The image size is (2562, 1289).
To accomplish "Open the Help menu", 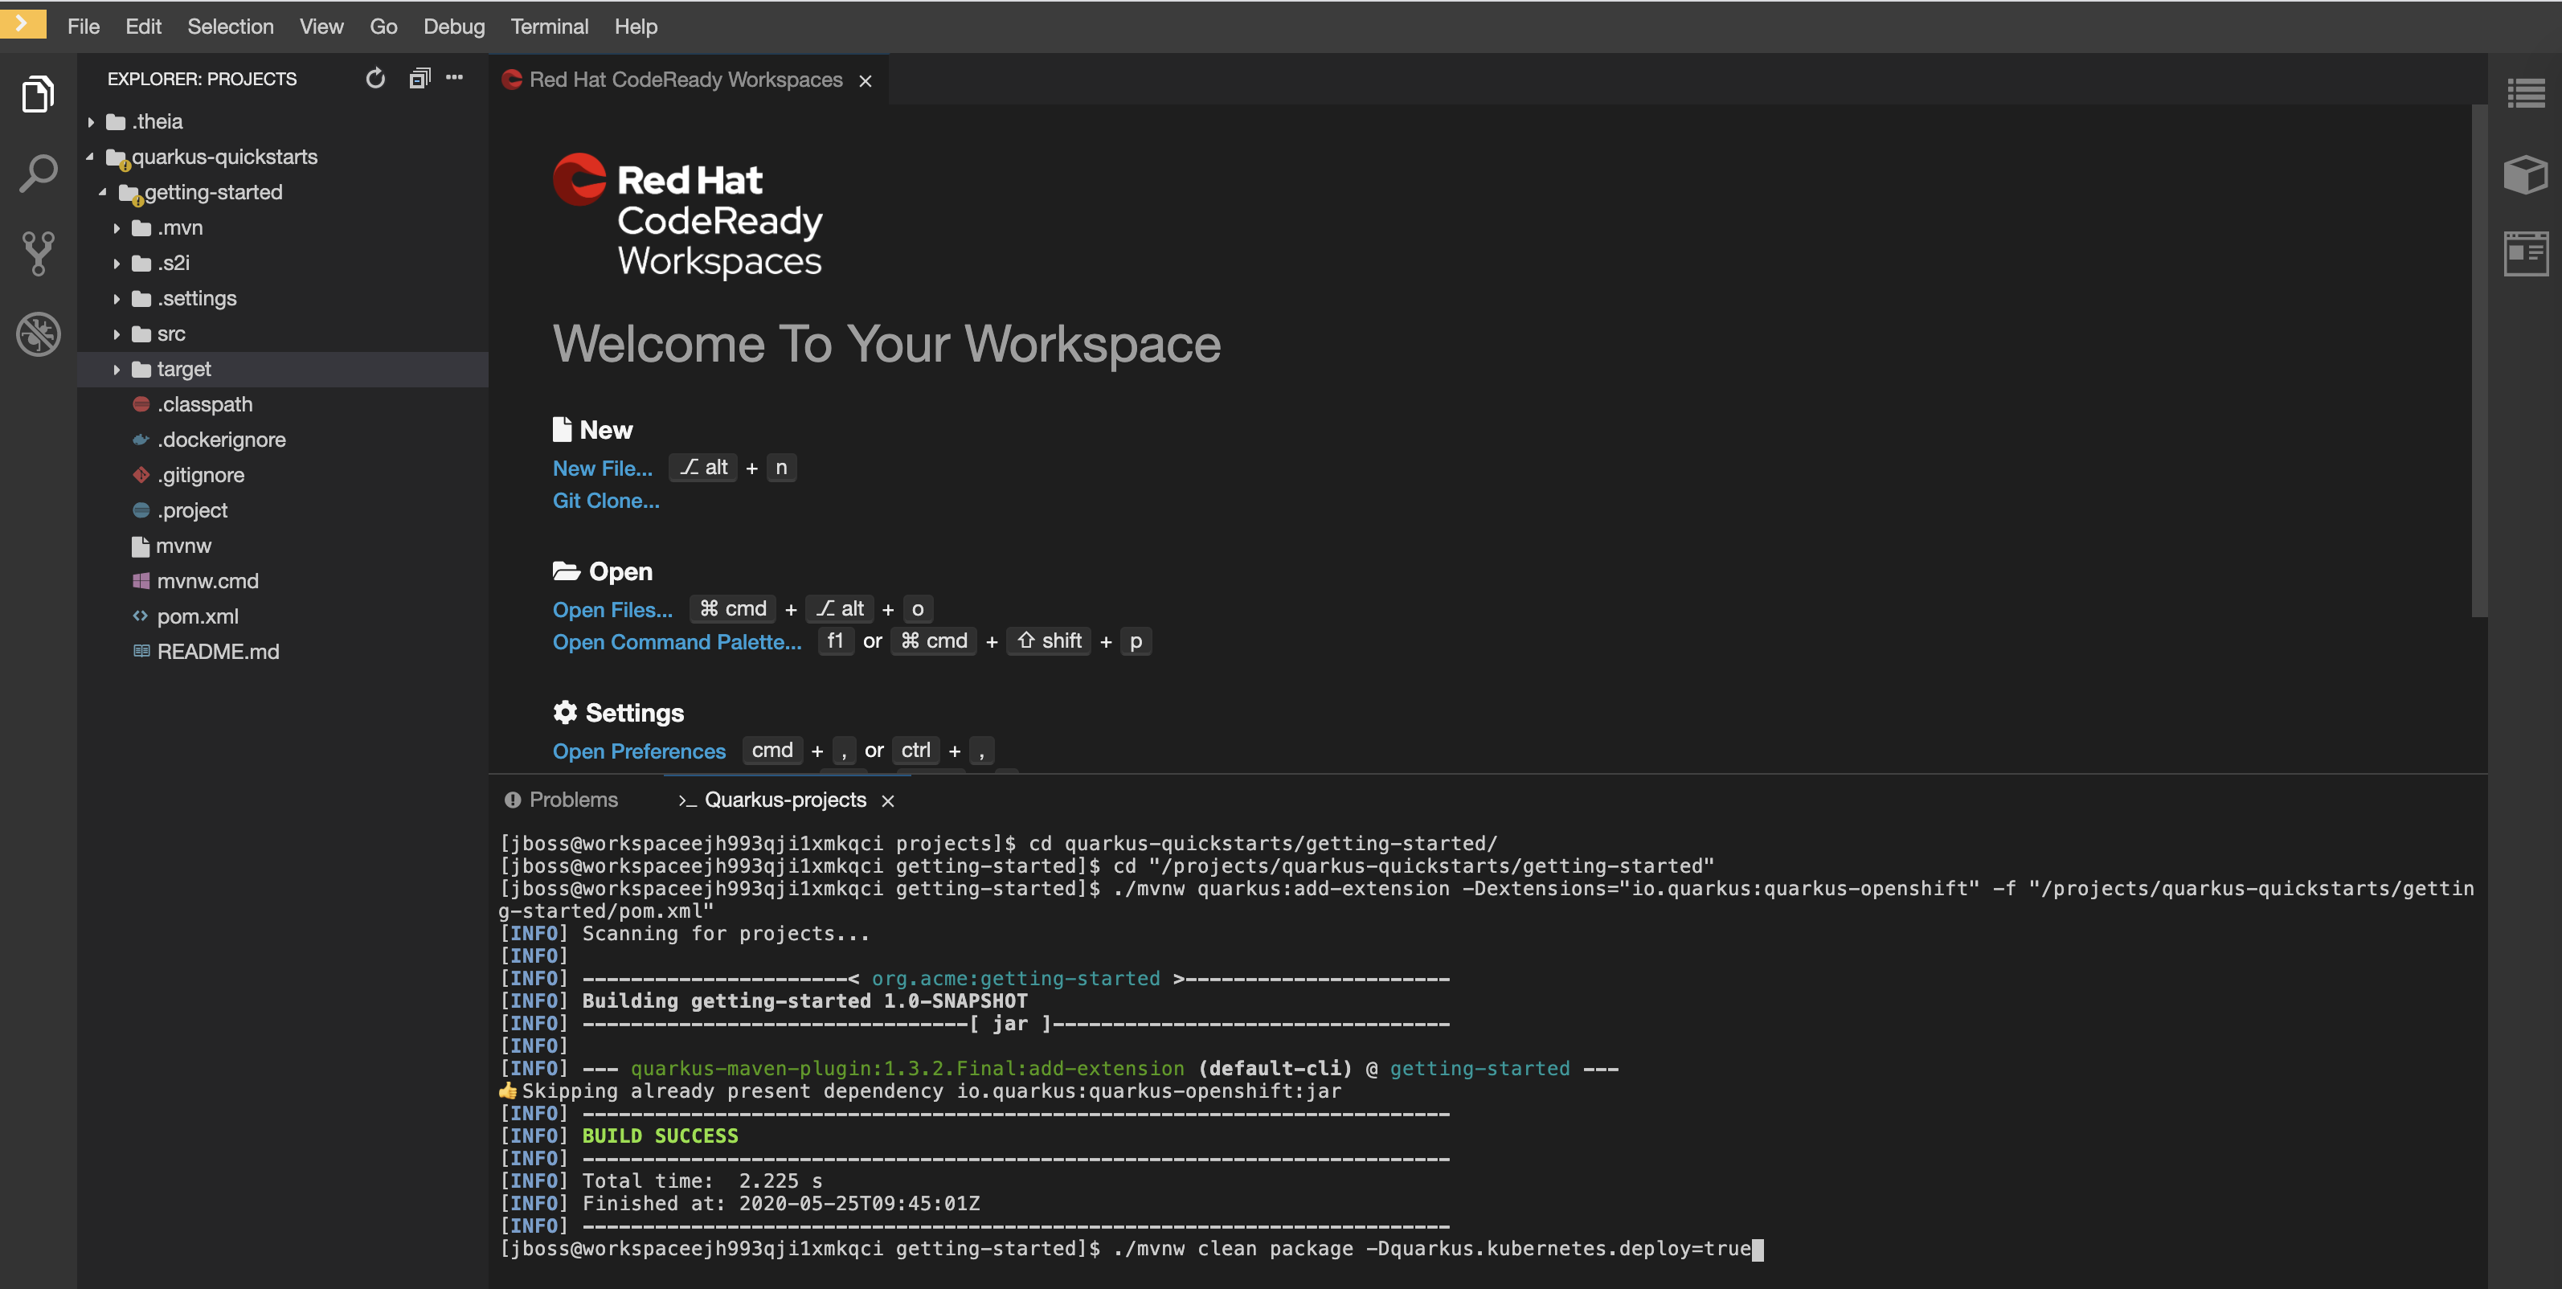I will [636, 27].
